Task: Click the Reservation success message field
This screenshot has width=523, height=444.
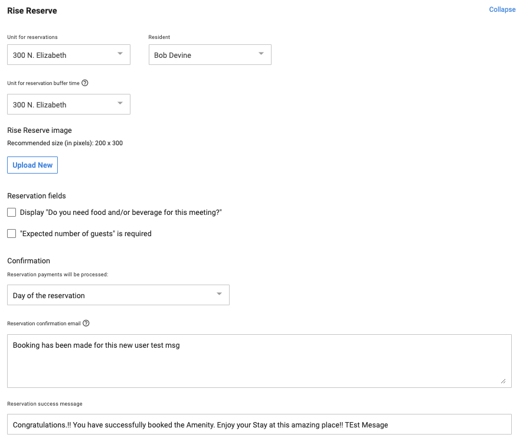Action: pyautogui.click(x=259, y=425)
